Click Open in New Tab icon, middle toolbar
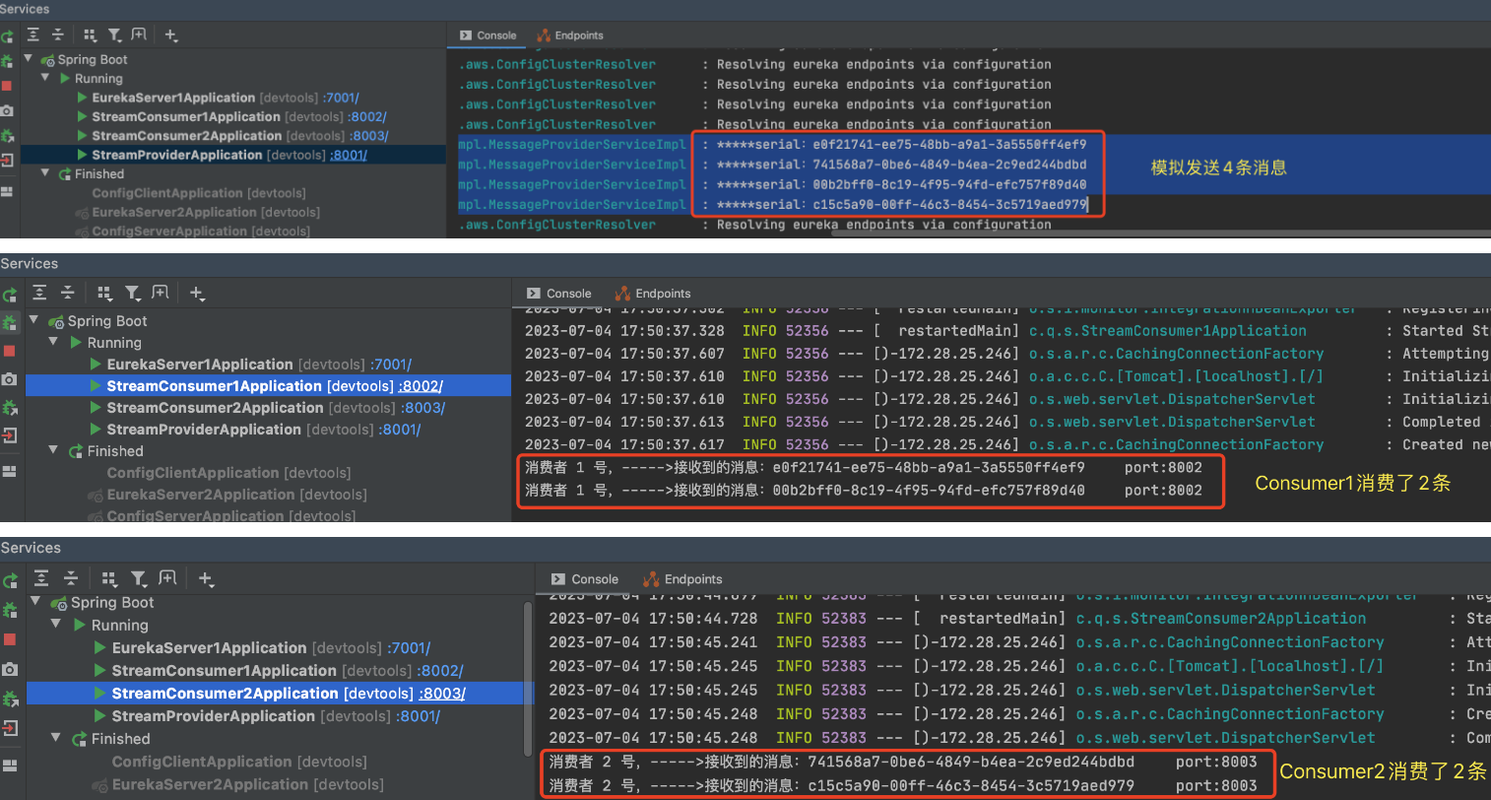The image size is (1491, 800). coord(161,293)
